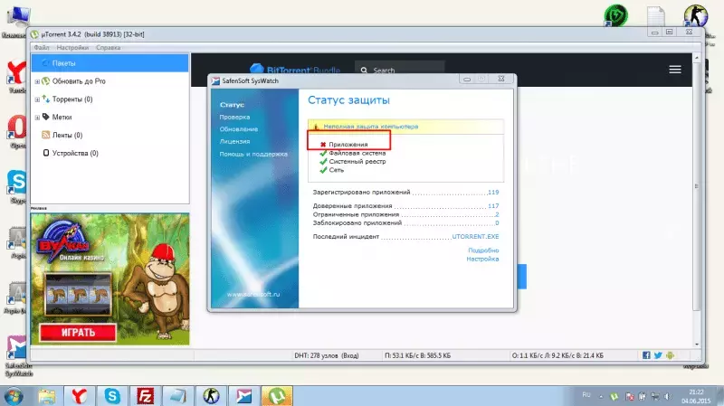The width and height of the screenshot is (724, 406).
Task: Click the Неполная защита компьютера warning text
Action: click(x=371, y=126)
